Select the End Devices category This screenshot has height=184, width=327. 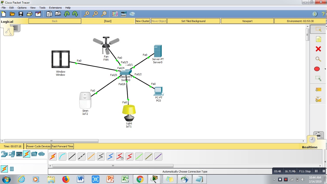click(x=11, y=154)
